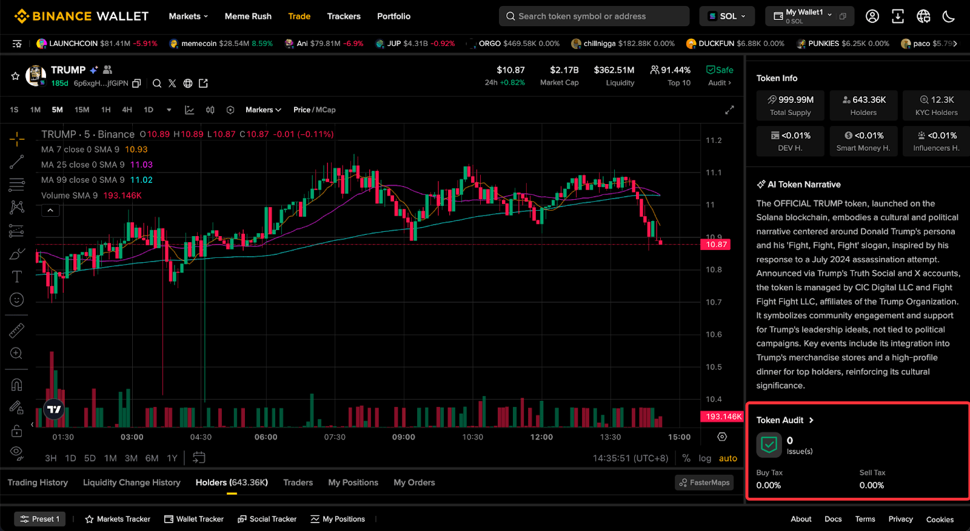
Task: Open Token Audit details link
Action: [x=785, y=420]
